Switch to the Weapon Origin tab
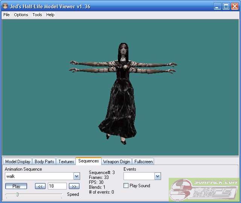The width and height of the screenshot is (241, 203). pos(116,162)
